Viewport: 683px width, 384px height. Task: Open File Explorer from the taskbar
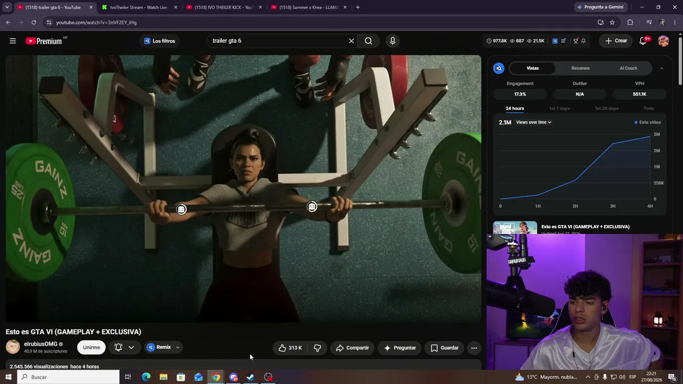pos(163,377)
